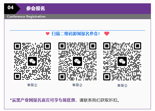Screen dimensions: 155x111
Task: Click the top-right finder square of the 客服③ QR code
Action: [x=137, y=46]
